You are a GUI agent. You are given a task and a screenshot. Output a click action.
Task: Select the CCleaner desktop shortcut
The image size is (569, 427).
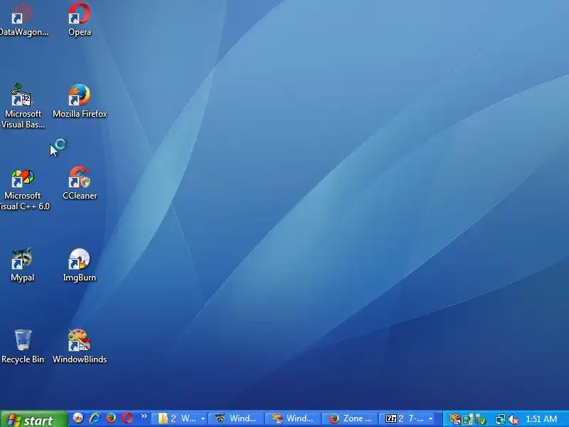(x=80, y=184)
